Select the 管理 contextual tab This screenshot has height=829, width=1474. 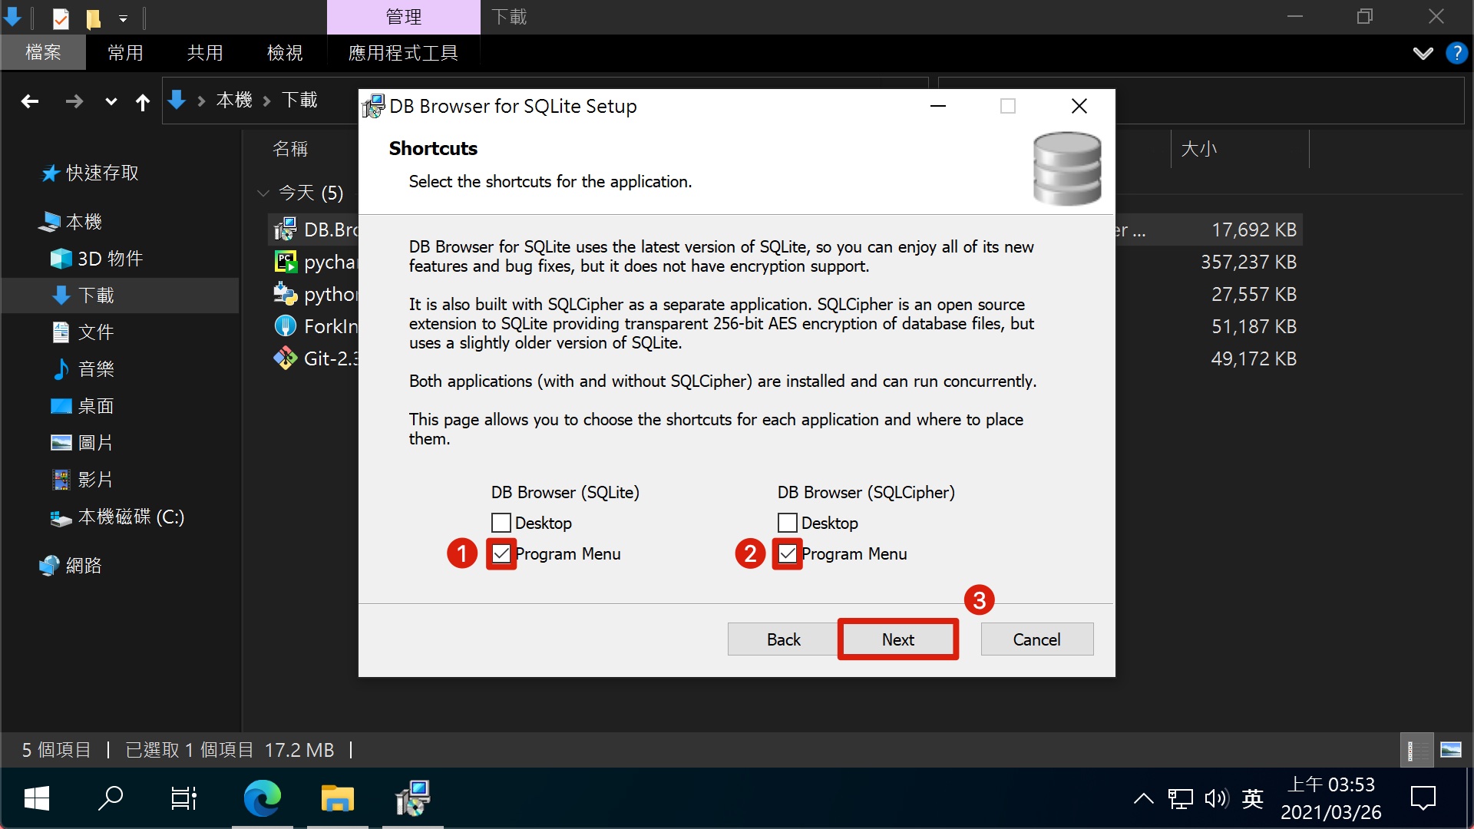[404, 17]
